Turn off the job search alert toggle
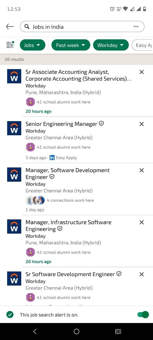The image size is (153, 340). tap(143, 315)
